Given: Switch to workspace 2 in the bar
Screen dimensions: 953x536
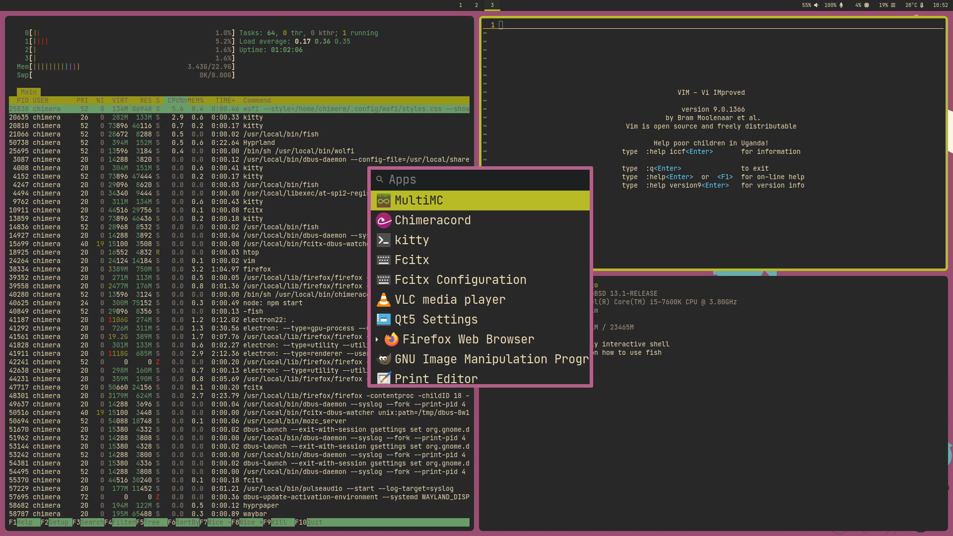Looking at the screenshot, I should click(x=476, y=5).
